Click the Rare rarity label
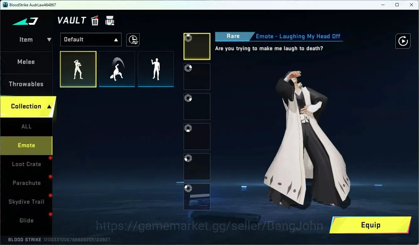Viewport: 419px width, 245px height. (x=233, y=36)
